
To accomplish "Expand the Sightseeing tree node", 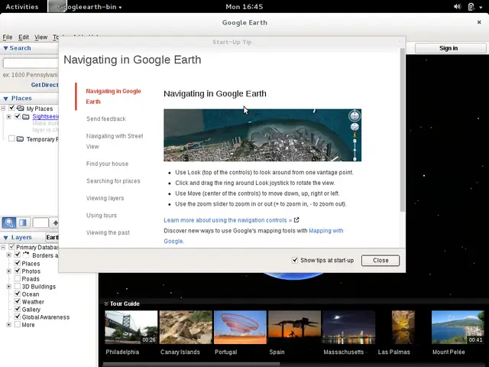I will point(8,117).
